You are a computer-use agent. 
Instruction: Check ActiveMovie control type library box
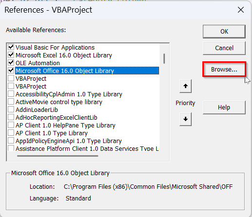click(x=11, y=102)
